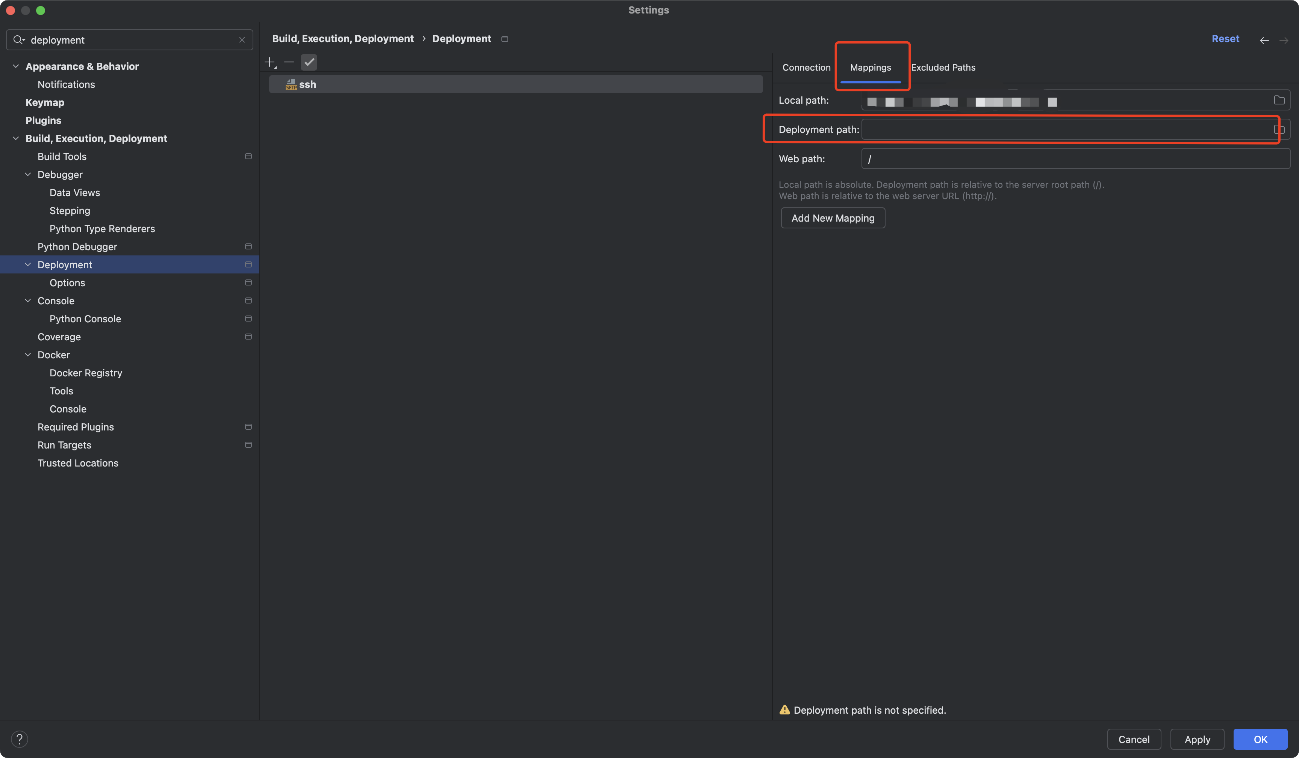Switch to the Connection tab
The height and width of the screenshot is (758, 1299).
(x=806, y=68)
